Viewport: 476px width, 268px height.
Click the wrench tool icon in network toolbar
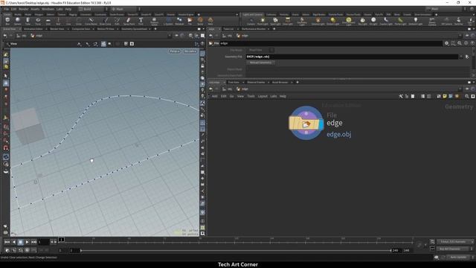tap(401, 96)
